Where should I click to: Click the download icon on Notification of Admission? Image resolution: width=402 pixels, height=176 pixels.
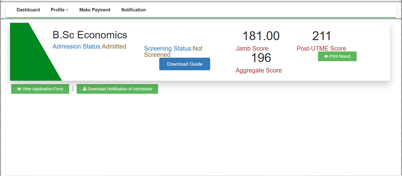click(84, 89)
